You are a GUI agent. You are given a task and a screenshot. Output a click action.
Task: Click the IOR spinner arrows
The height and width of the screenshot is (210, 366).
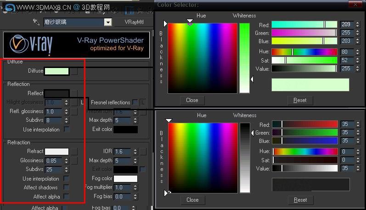135,152
